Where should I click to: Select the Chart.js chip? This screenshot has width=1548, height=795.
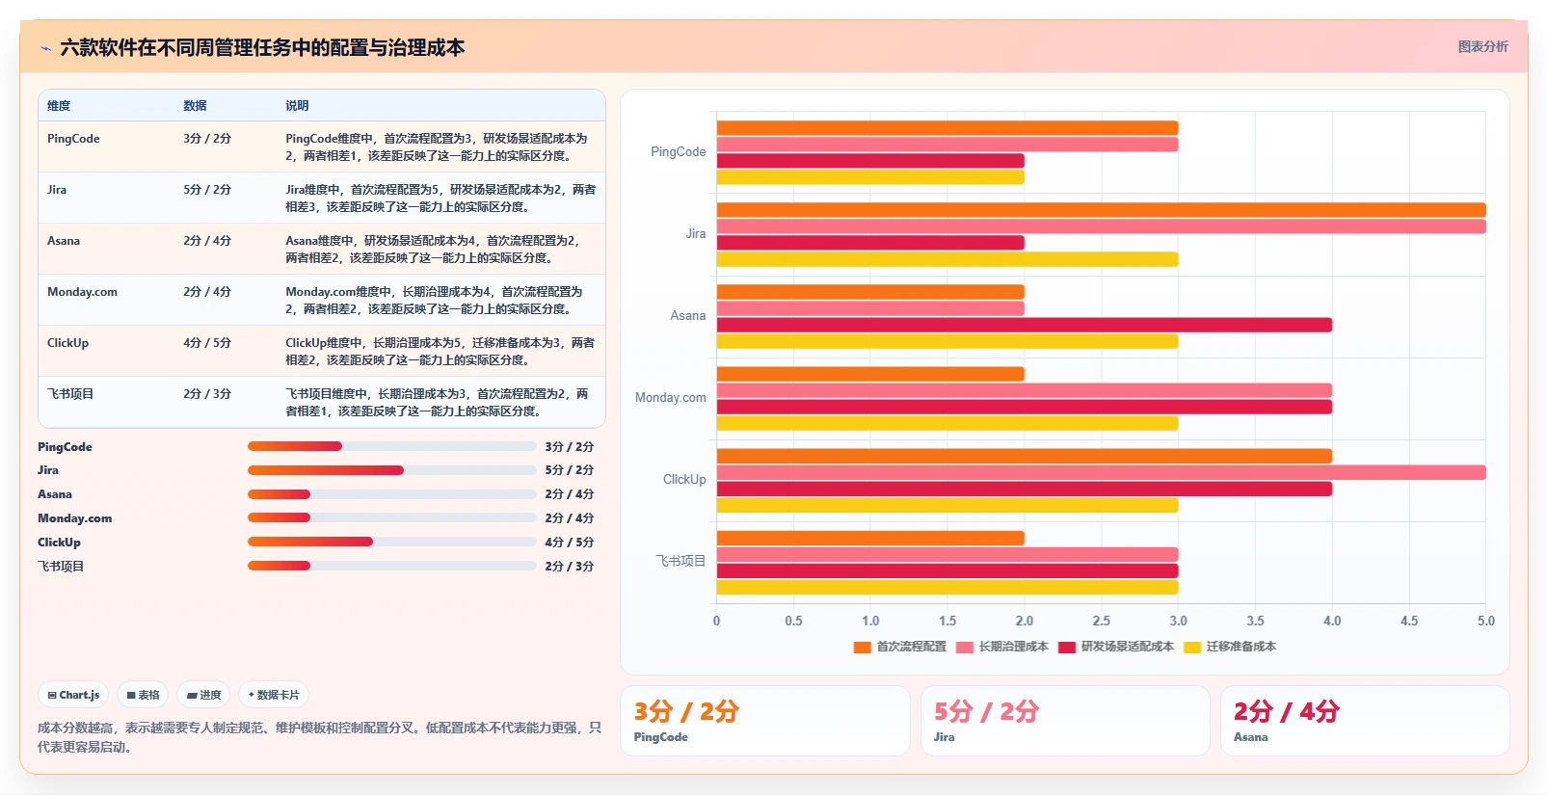(74, 695)
